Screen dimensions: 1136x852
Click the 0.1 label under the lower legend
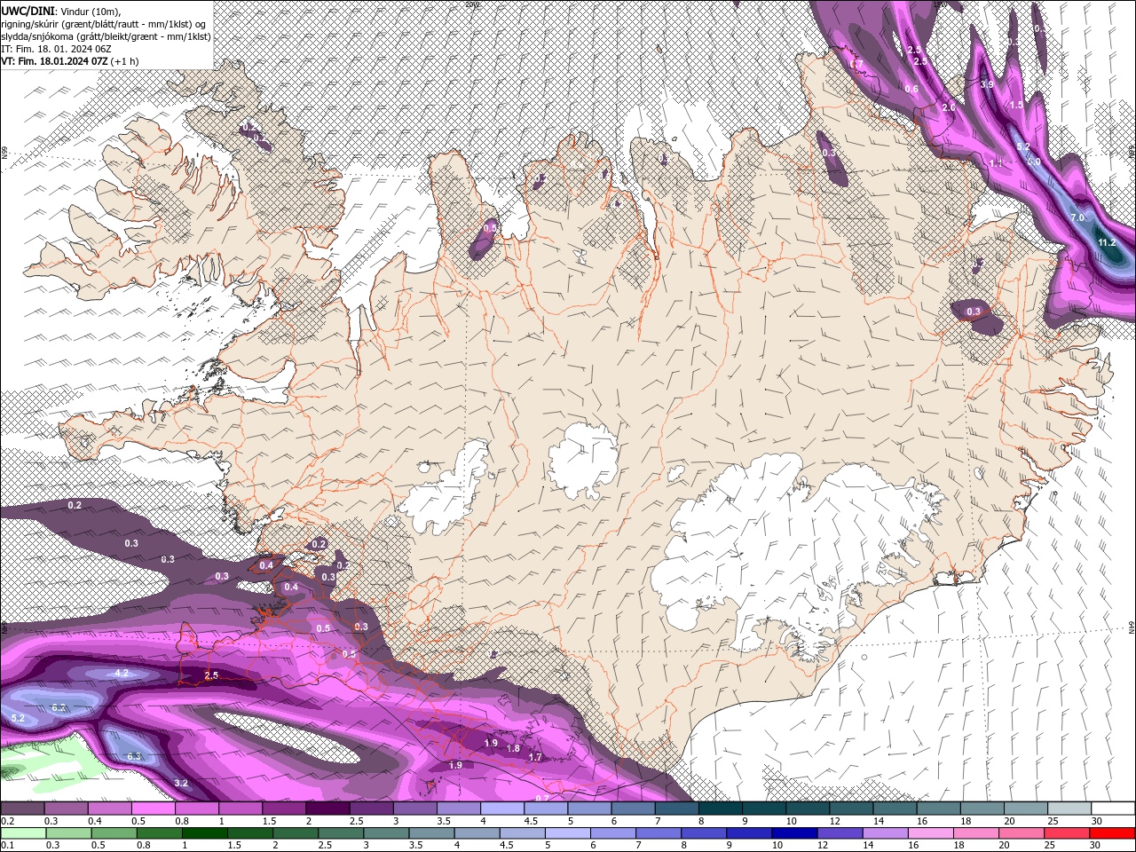click(x=7, y=845)
